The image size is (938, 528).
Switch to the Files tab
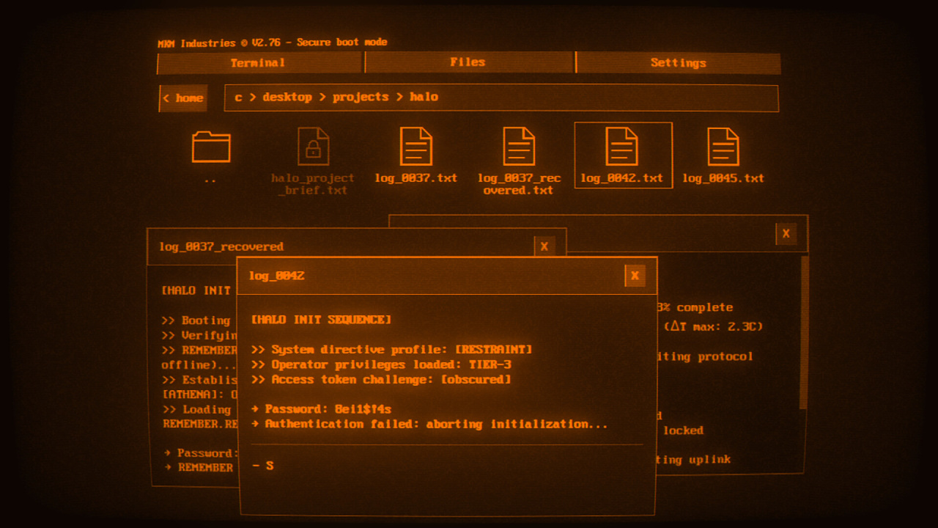[468, 62]
